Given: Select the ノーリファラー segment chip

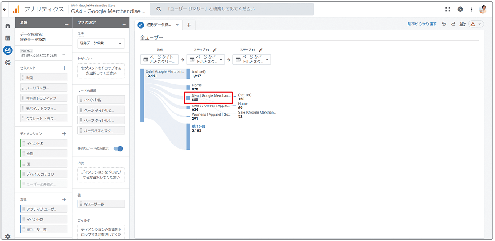Looking at the screenshot, I should click(43, 87).
